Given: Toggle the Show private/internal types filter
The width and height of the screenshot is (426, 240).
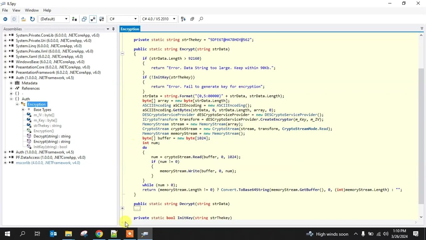Looking at the screenshot, I should coord(93,19).
